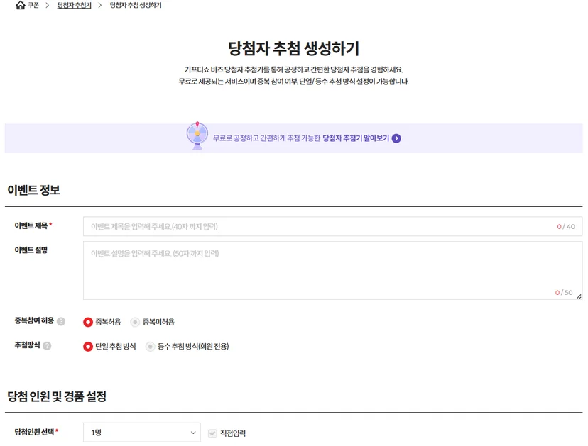Focus the 이벤트 제목 input field
Screen dimensions: 588x446
tap(332, 227)
